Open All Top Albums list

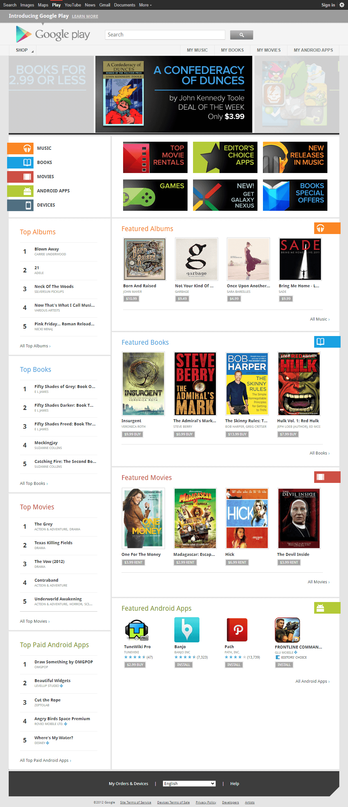(35, 346)
